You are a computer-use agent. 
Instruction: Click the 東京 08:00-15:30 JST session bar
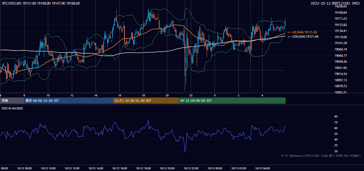point(68,101)
